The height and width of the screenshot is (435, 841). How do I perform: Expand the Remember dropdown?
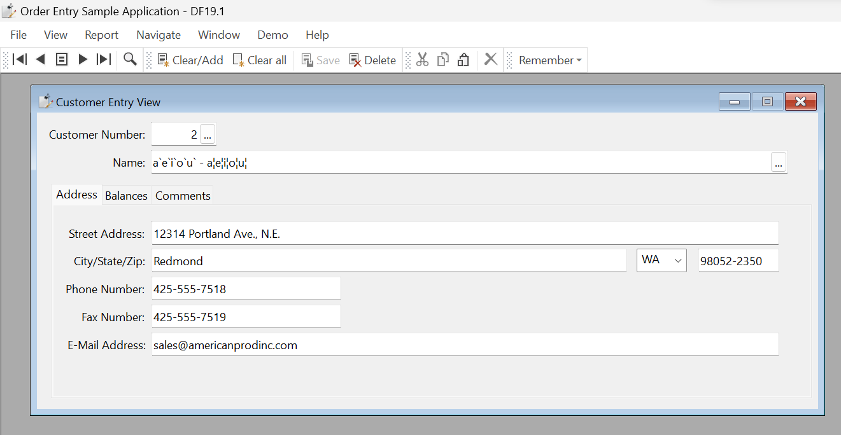click(550, 60)
